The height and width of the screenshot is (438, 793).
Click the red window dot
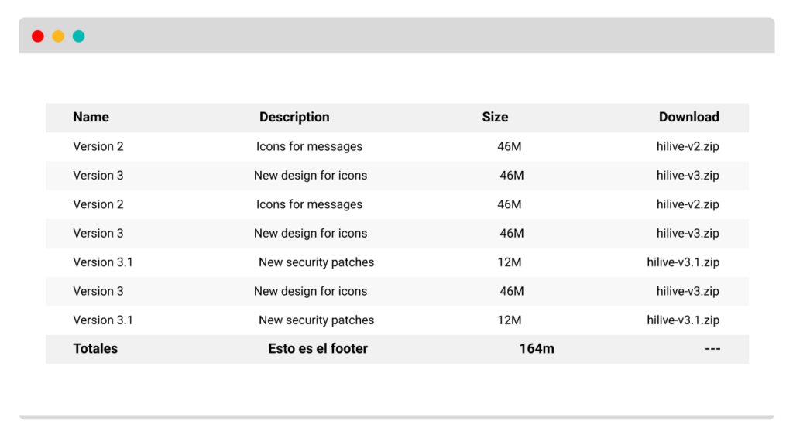(x=38, y=36)
